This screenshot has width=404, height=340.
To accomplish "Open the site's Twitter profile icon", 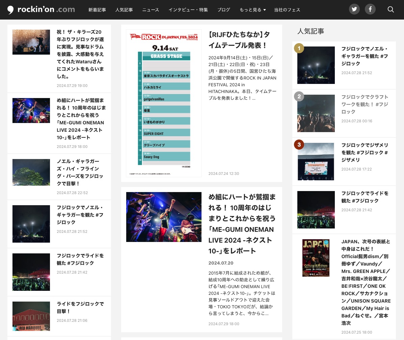I will [354, 9].
